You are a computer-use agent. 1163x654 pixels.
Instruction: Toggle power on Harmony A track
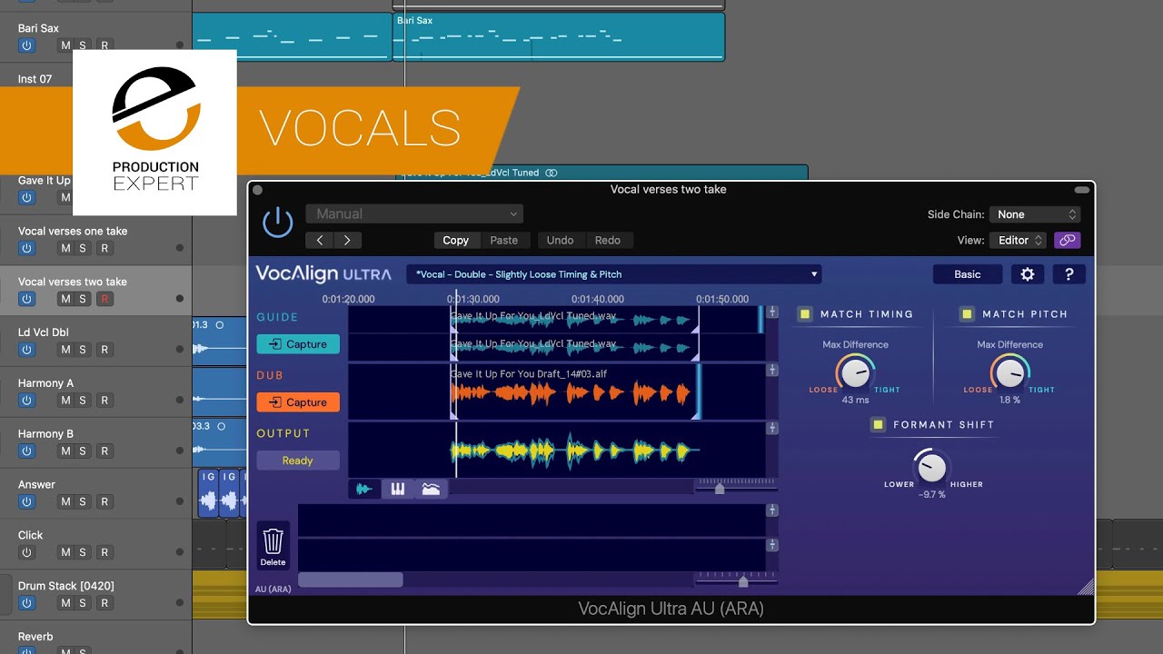click(x=26, y=401)
